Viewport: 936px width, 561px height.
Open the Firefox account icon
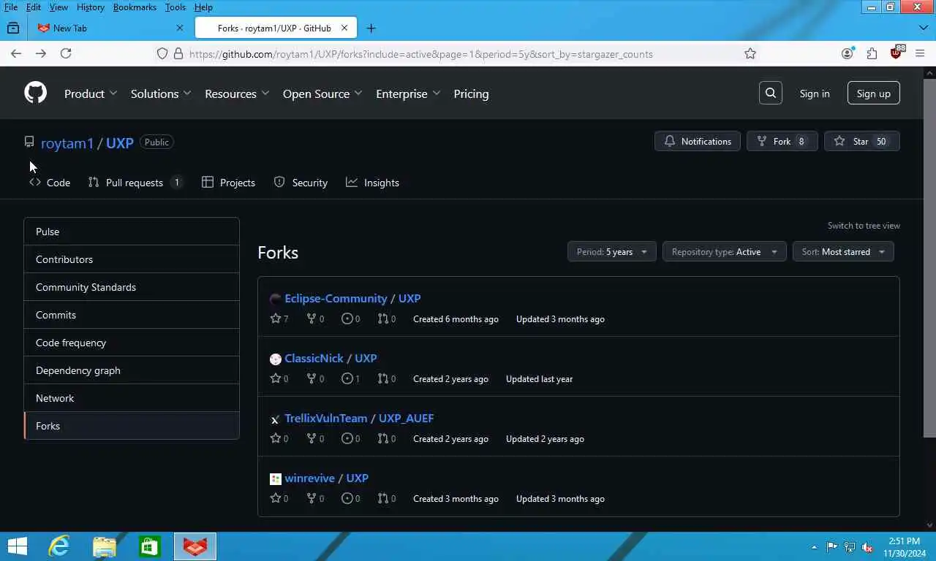coord(847,53)
